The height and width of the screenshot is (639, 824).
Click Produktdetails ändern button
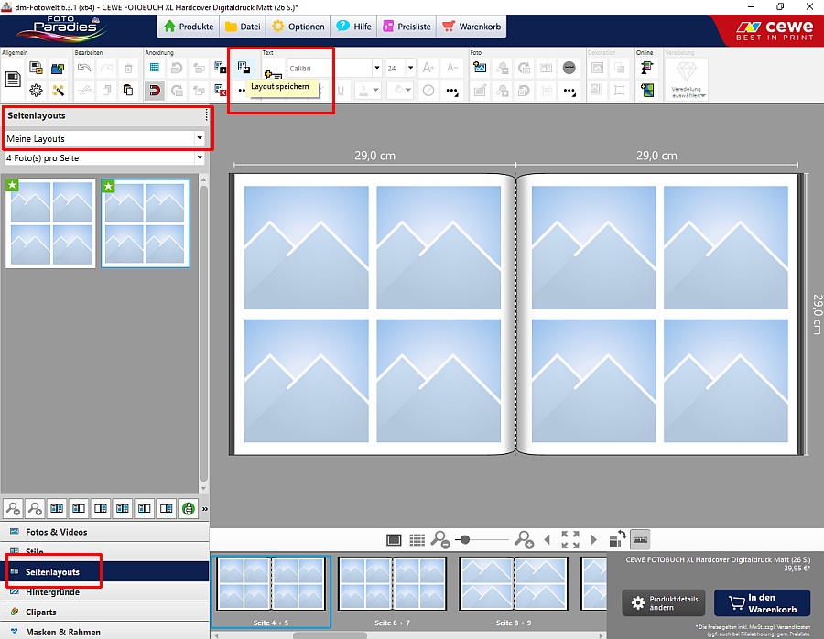pos(665,603)
